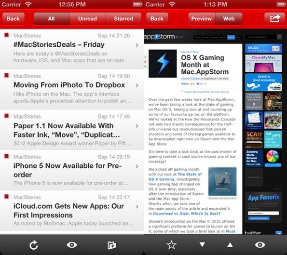Click the August Gaming Month tag link
Image resolution: width=287 pixels, height=255 pixels.
coord(197,92)
